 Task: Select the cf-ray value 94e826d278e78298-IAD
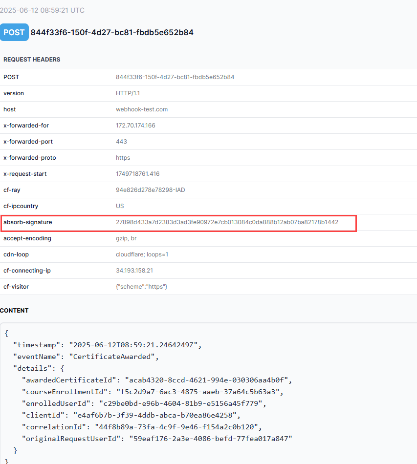(x=151, y=190)
